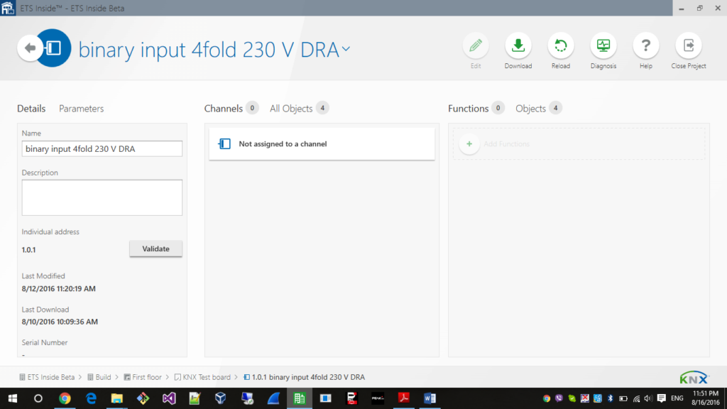This screenshot has height=409, width=727.
Task: Open the Action Center notifications icon
Action: coord(662,398)
